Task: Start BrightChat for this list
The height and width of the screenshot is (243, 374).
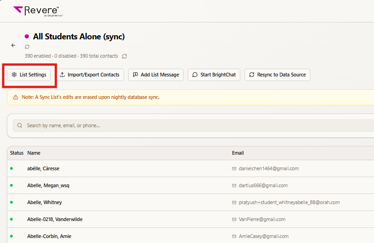Action: coord(214,75)
